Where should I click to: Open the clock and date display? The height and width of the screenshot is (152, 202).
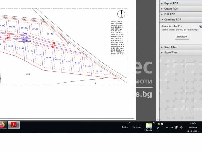point(193,127)
